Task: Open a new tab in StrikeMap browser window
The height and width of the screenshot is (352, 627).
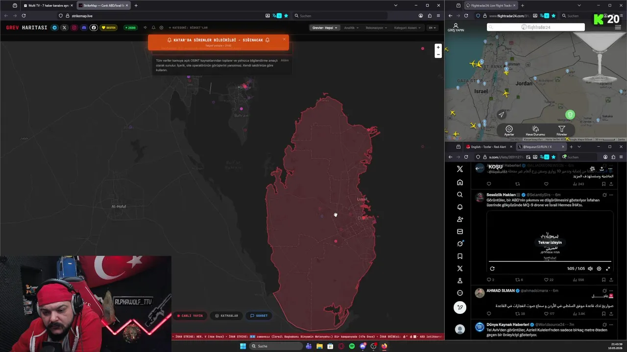Action: coord(136,5)
